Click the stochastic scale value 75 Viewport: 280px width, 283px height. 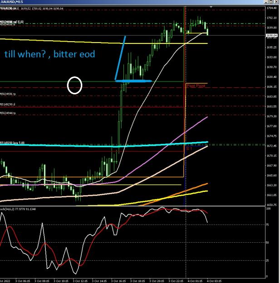268,225
